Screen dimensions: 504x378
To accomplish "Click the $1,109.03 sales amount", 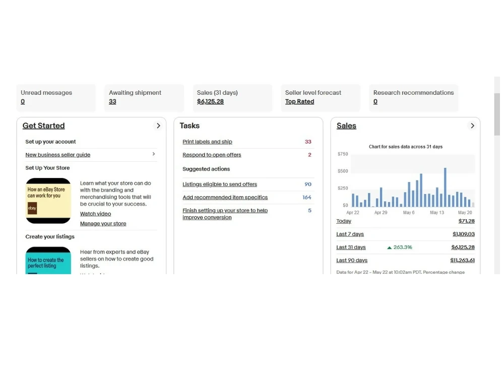I will coord(464,234).
